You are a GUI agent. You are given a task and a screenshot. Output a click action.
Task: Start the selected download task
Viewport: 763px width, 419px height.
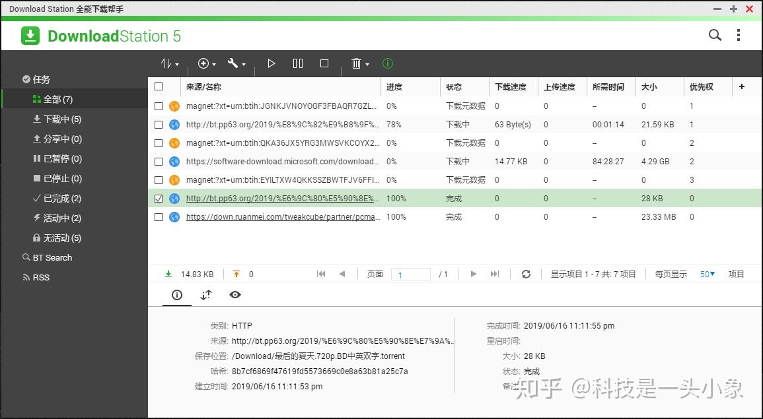[271, 63]
